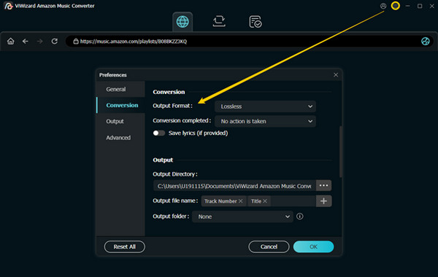Open the Output Format dropdown
Viewport: 438px width, 277px height.
point(266,106)
